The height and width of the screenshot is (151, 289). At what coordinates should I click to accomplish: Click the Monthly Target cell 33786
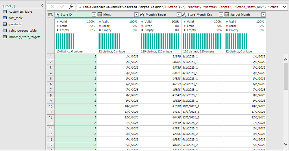pyautogui.click(x=160, y=68)
